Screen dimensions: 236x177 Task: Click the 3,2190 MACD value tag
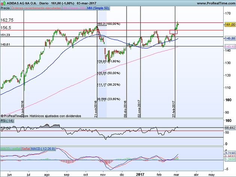(x=230, y=153)
